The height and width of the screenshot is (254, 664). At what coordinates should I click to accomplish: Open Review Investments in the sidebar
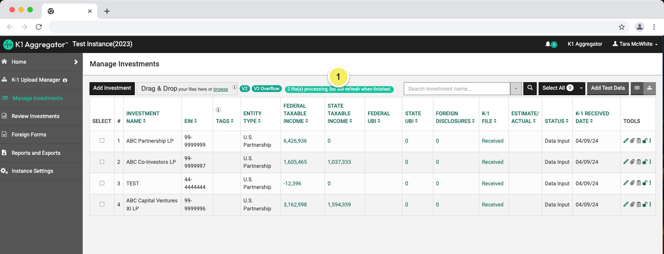click(x=36, y=116)
